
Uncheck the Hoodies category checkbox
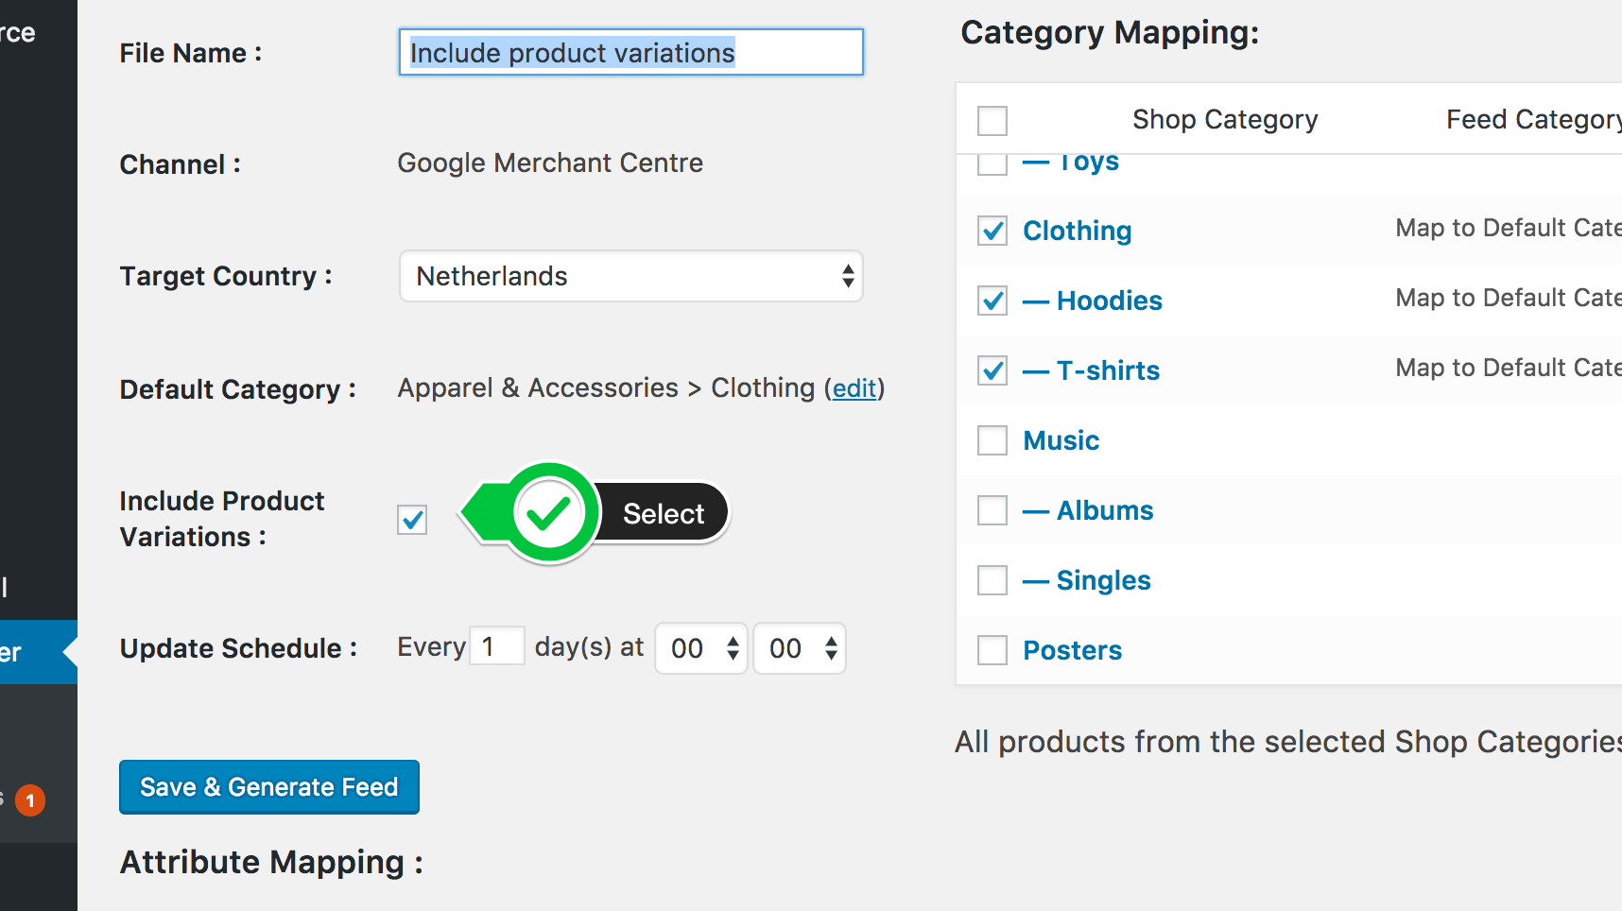point(992,301)
